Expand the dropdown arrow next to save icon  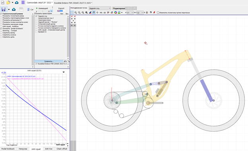[x=9, y=10]
